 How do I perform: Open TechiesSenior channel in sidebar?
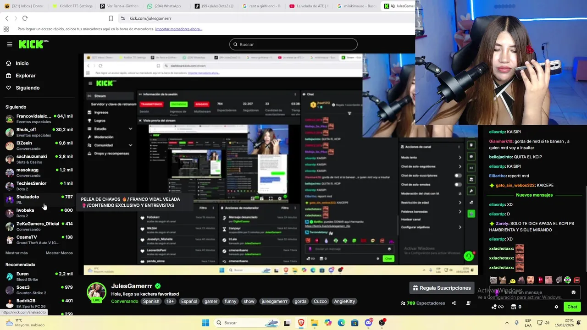pyautogui.click(x=39, y=186)
